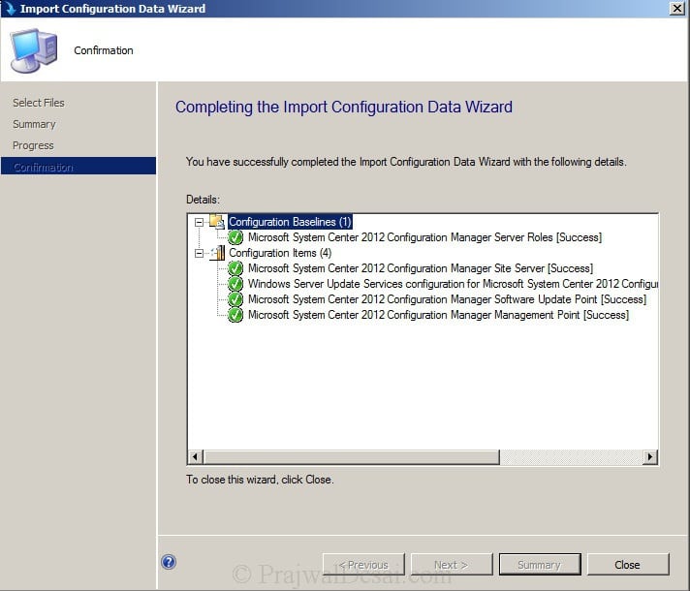Click the horizontal scrollbar thumb
690x591 pixels.
(x=351, y=457)
